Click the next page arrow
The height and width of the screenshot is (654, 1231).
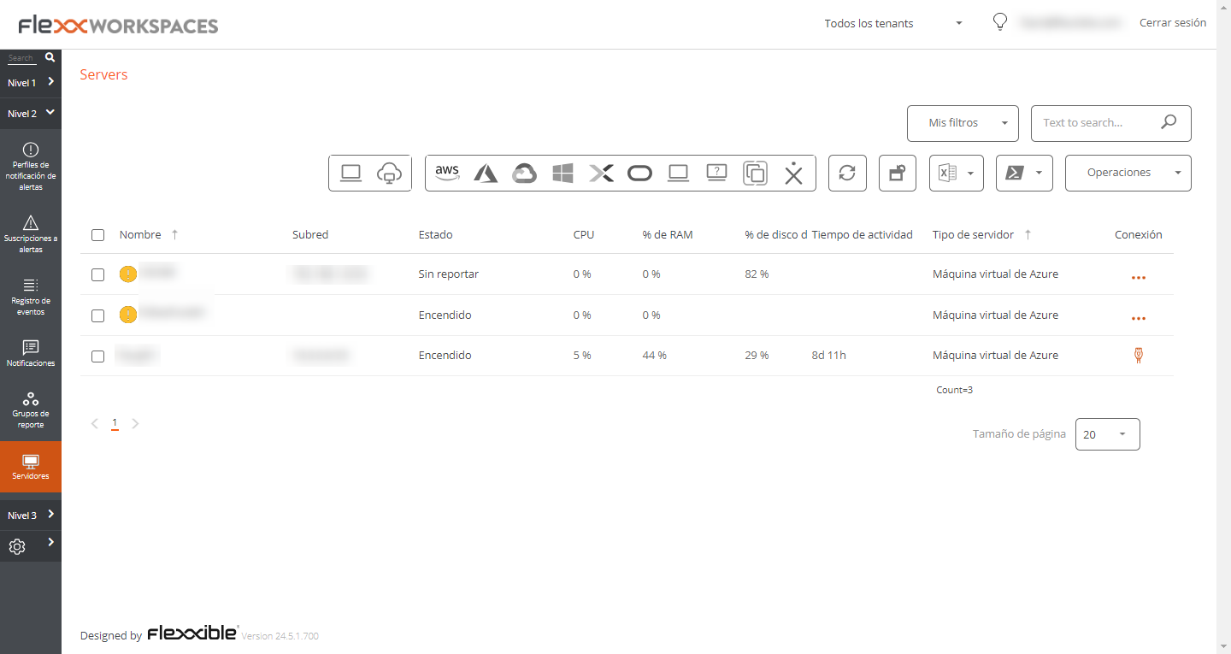[x=135, y=423]
